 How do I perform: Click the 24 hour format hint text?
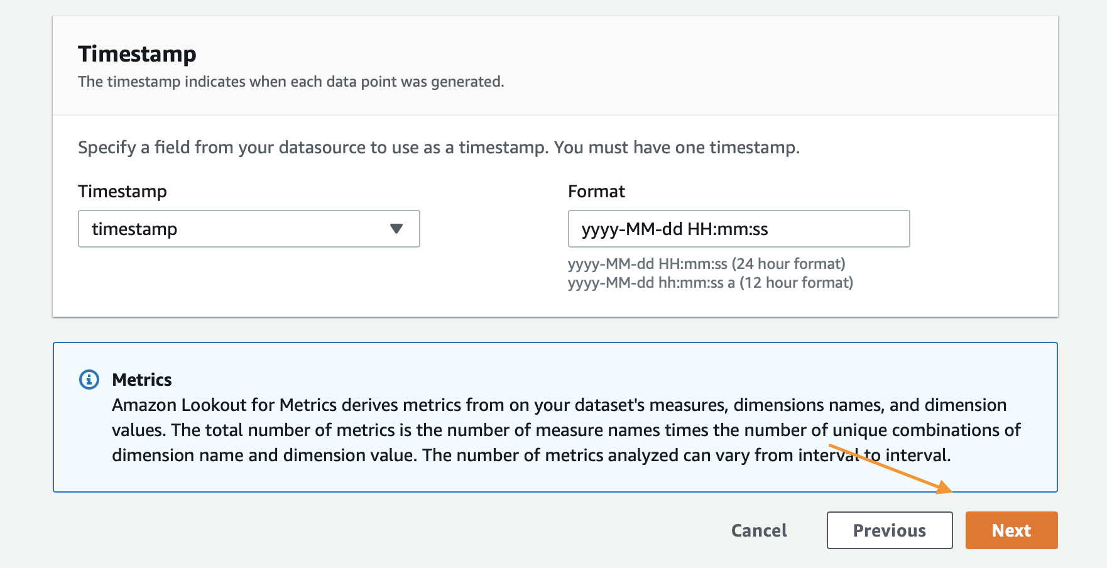[x=707, y=264]
